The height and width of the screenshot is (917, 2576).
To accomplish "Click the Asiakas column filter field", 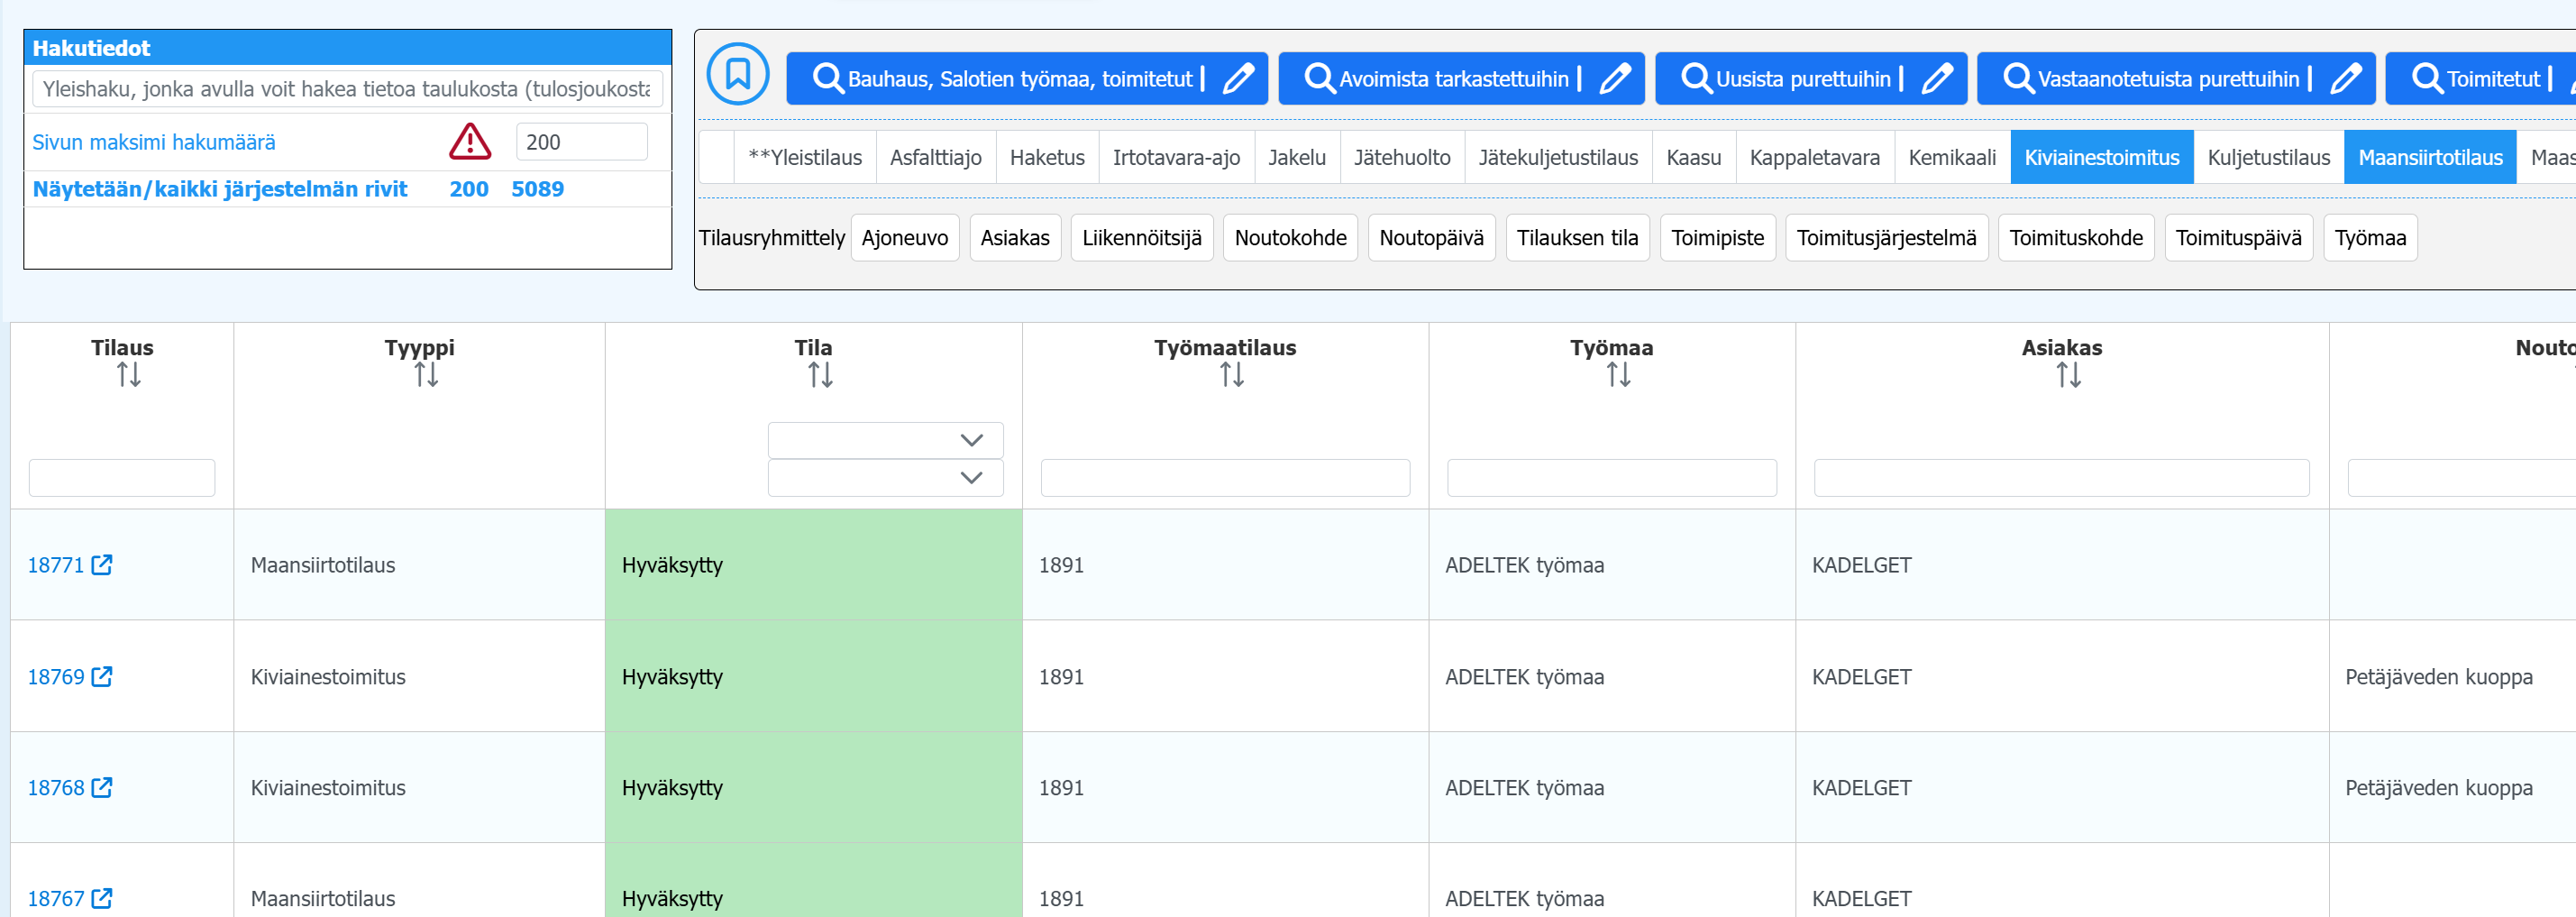I will [2061, 477].
